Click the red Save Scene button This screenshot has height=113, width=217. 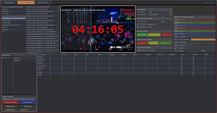coord(142,43)
